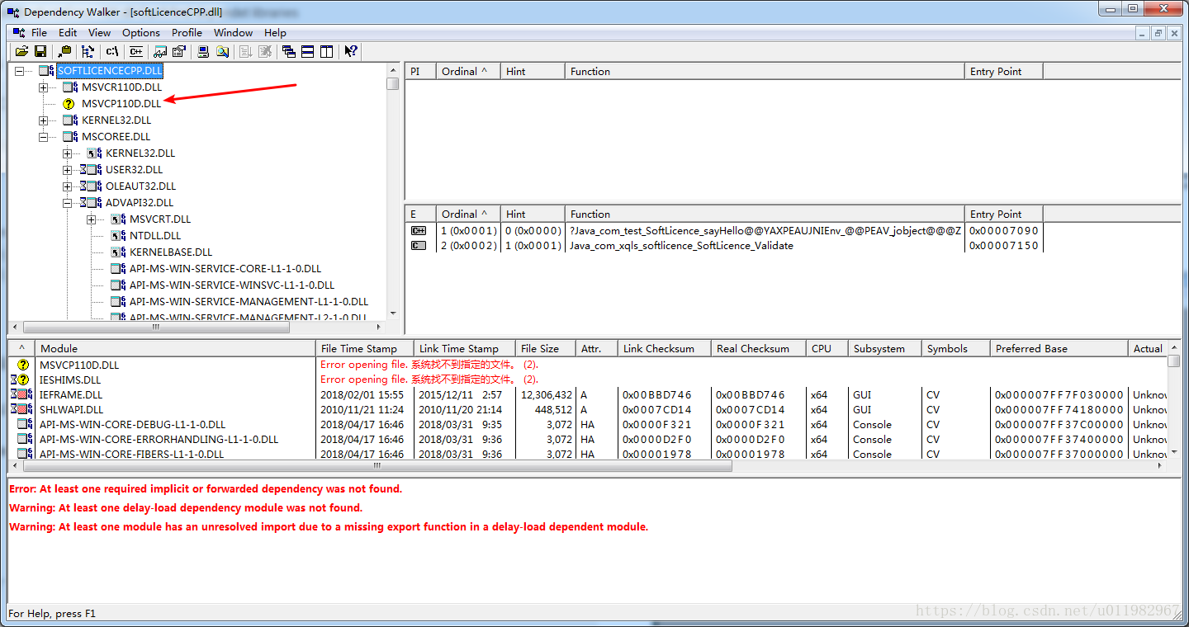This screenshot has width=1189, height=627.
Task: Click the Save floppy disk icon
Action: pyautogui.click(x=40, y=51)
